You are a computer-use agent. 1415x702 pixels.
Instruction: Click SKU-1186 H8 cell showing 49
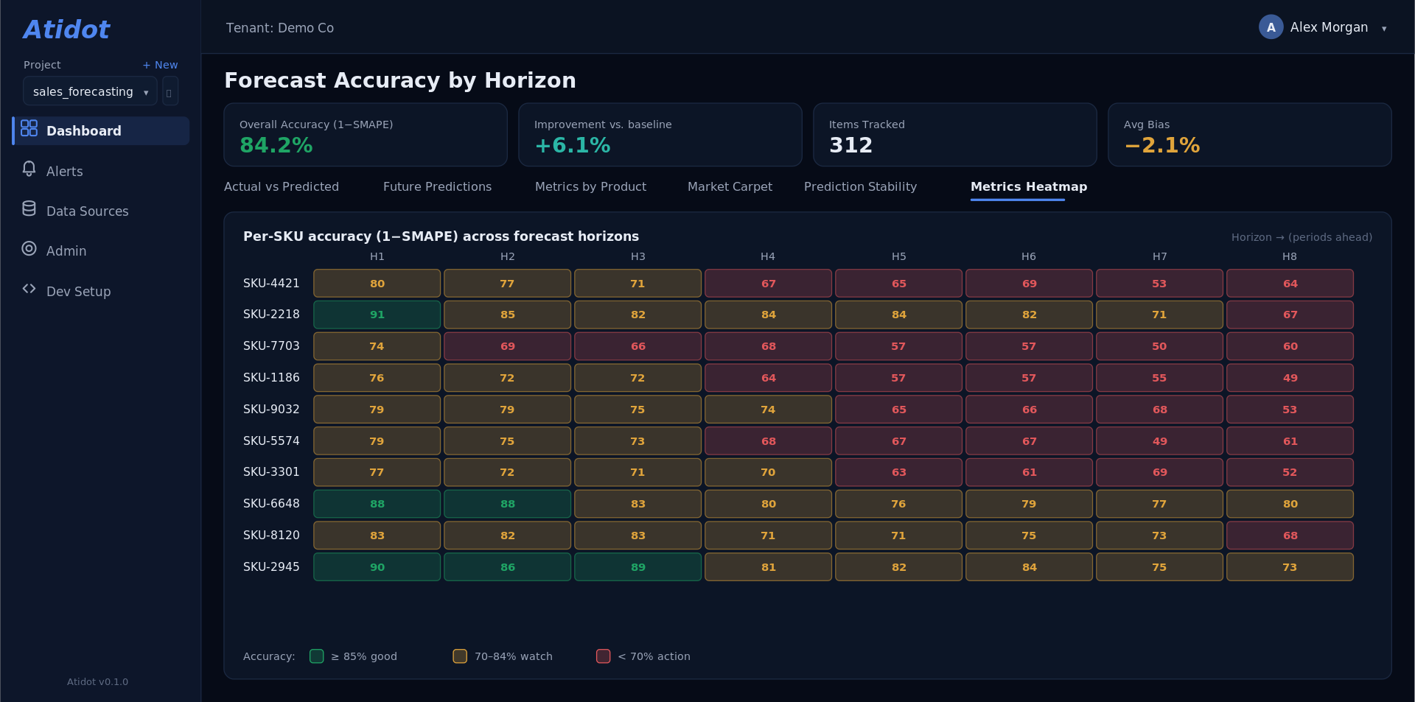click(1290, 378)
